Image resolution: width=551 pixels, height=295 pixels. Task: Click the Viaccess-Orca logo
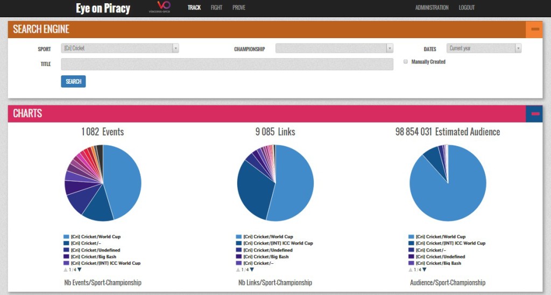(x=159, y=8)
